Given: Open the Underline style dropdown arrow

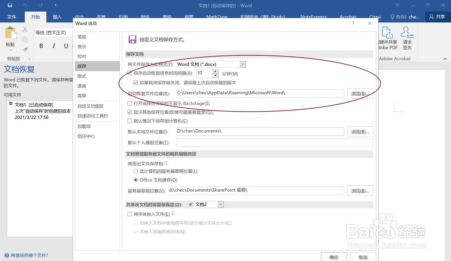Looking at the screenshot, I should pyautogui.click(x=72, y=46).
